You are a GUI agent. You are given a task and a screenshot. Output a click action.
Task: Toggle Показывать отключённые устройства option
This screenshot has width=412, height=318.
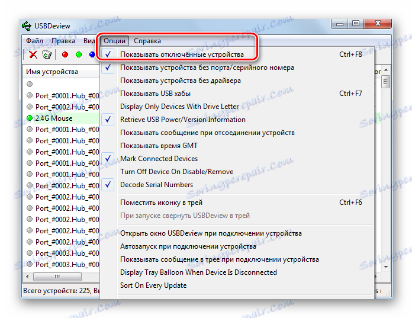click(237, 54)
